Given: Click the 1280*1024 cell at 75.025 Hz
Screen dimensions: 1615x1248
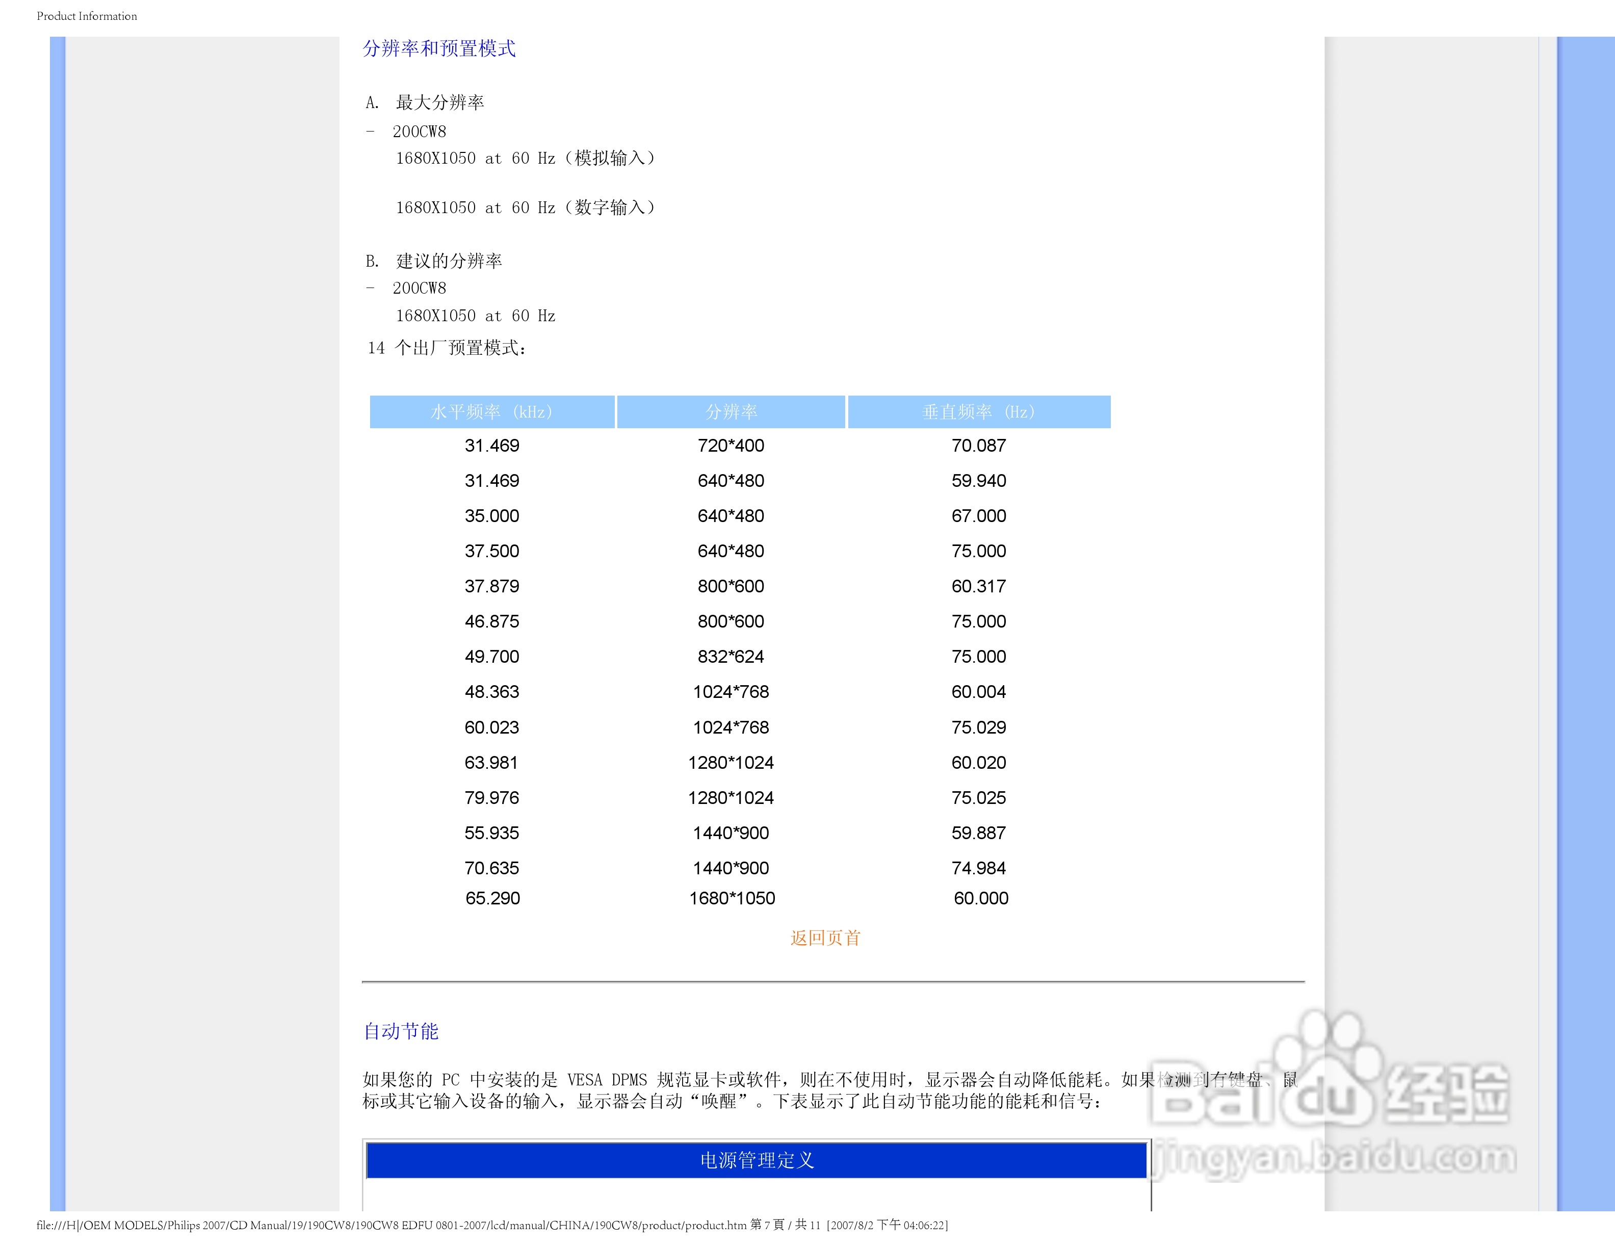Looking at the screenshot, I should (x=731, y=798).
